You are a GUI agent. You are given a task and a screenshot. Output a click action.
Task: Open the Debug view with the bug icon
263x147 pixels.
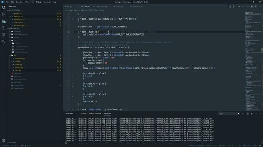(x=3, y=35)
